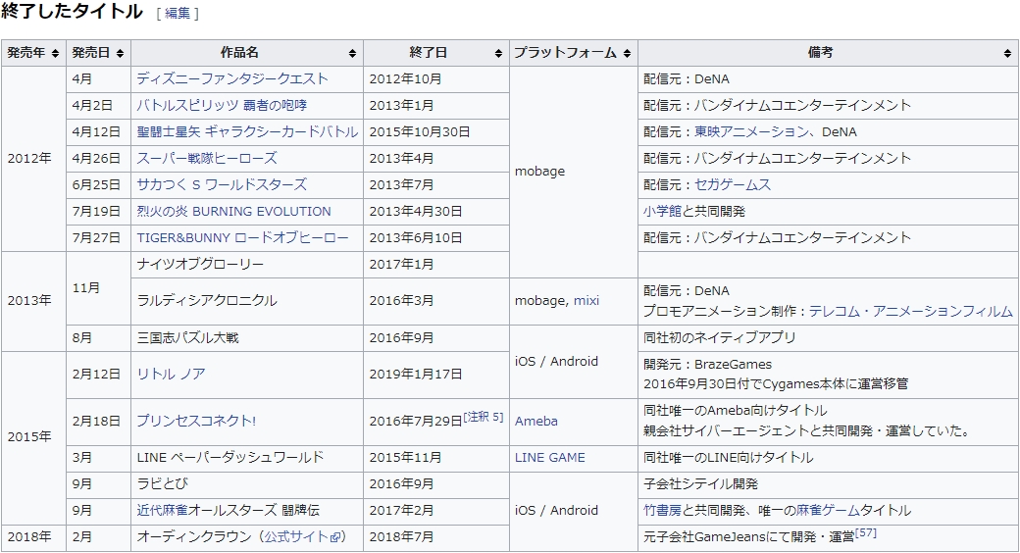Open citation reference 57
The height and width of the screenshot is (553, 1020).
pos(866,532)
